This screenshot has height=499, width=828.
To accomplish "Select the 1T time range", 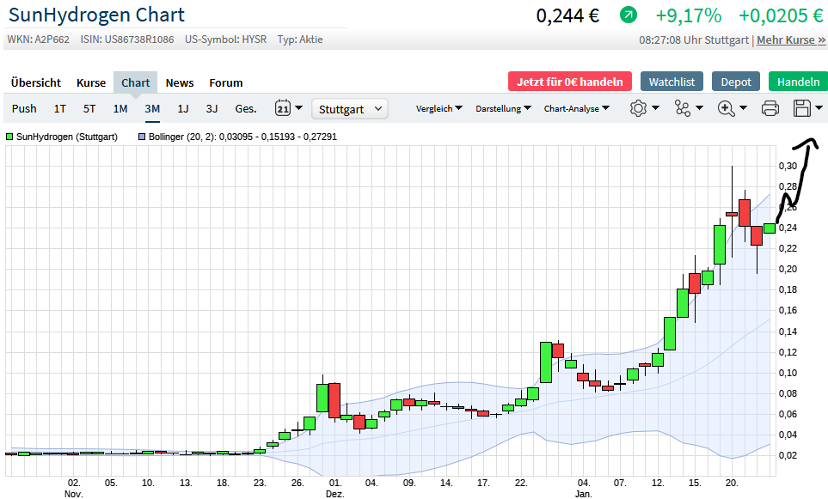I will click(x=59, y=109).
